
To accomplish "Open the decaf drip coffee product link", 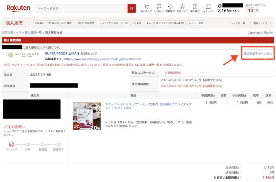I will [148, 106].
